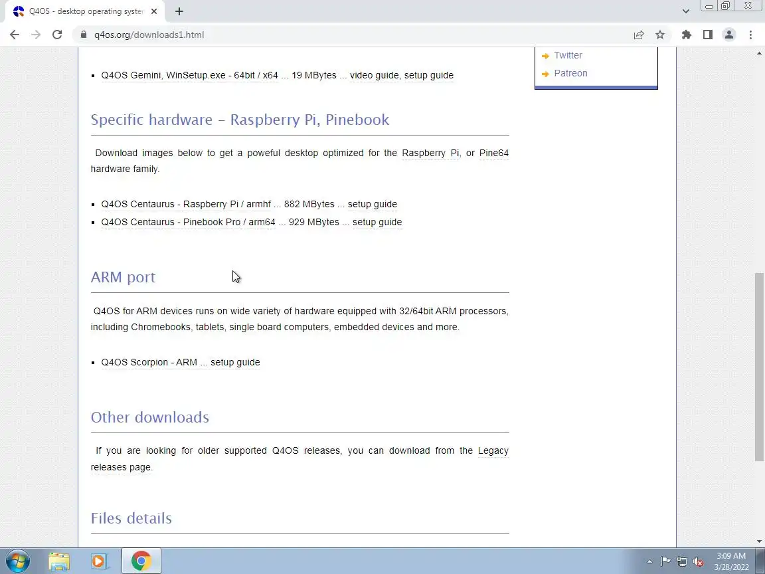This screenshot has width=765, height=574.
Task: Click the Specific hardware heading
Action: click(240, 120)
